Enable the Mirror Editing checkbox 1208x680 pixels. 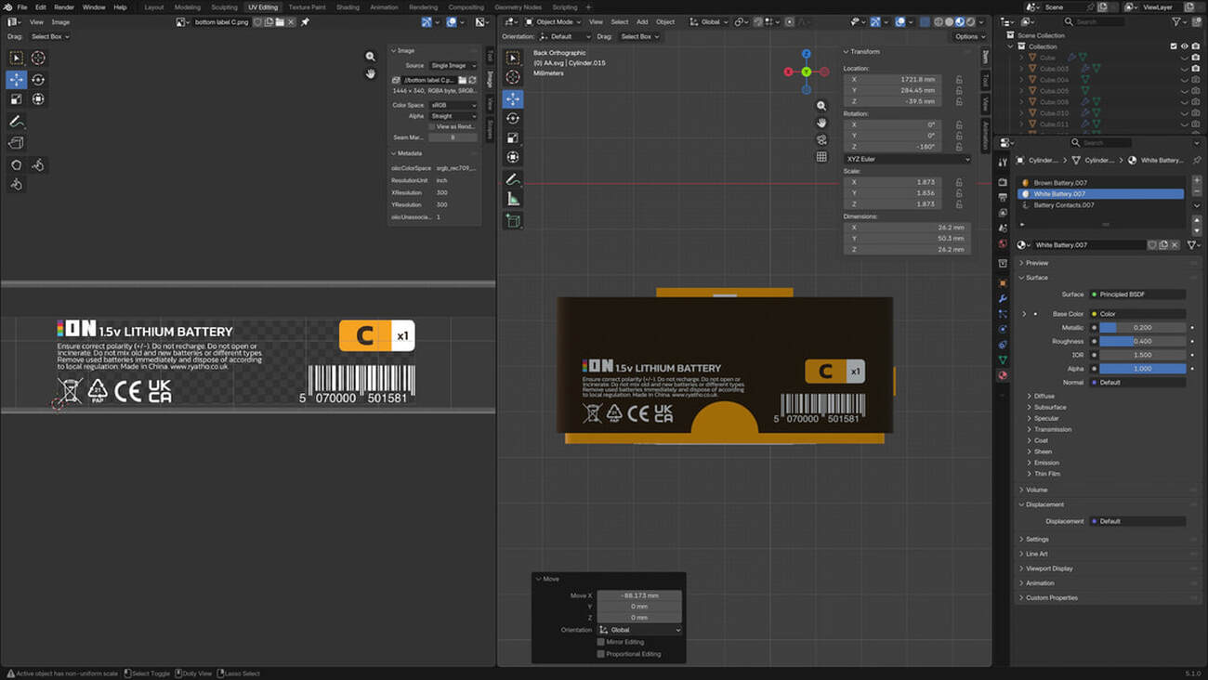pyautogui.click(x=601, y=642)
